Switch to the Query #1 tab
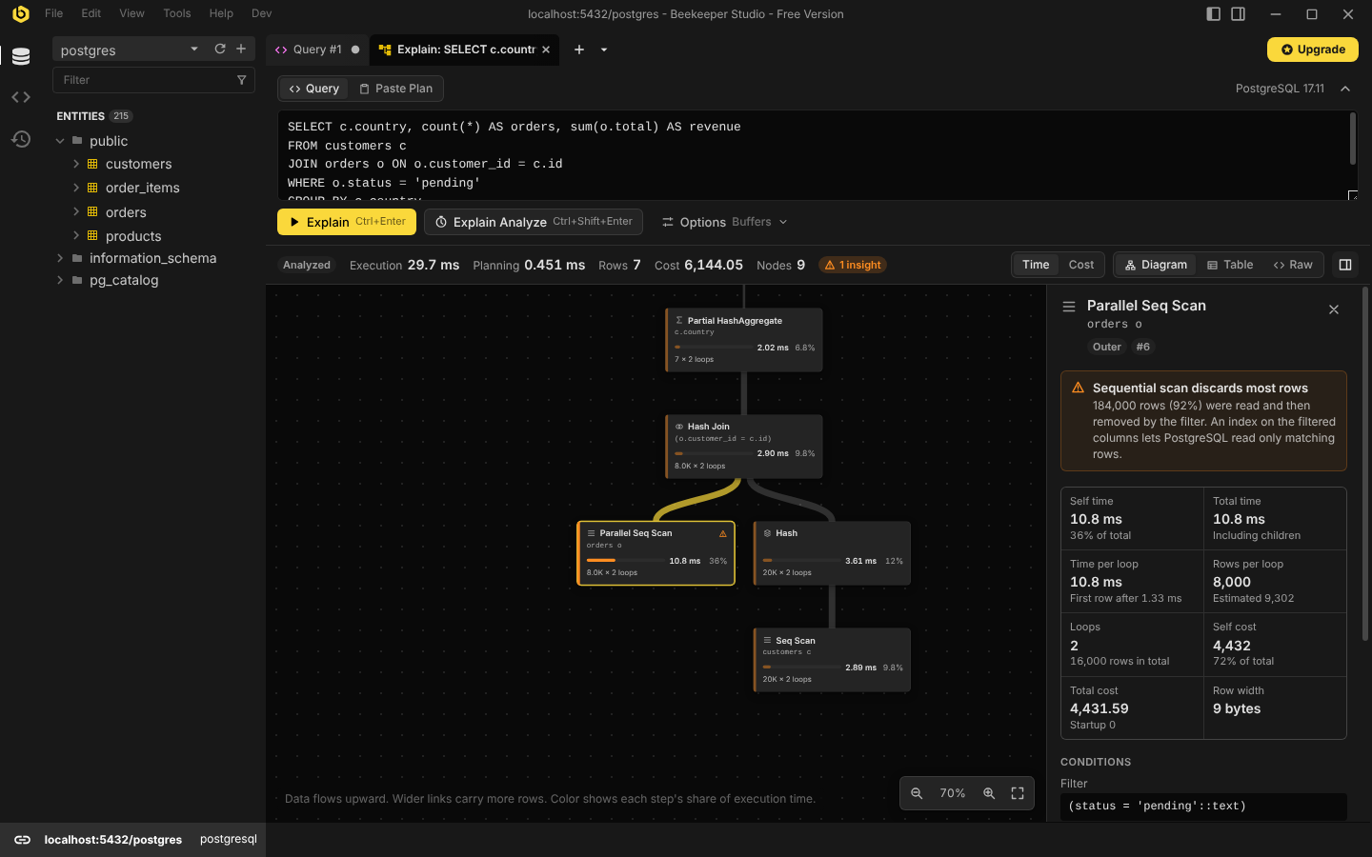 [317, 50]
